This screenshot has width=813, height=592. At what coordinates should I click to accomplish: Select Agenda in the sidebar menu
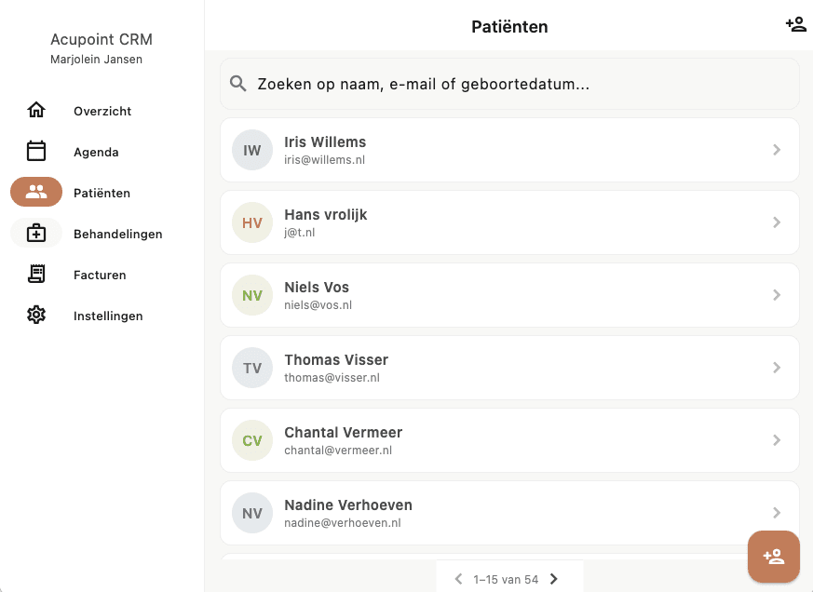(96, 151)
